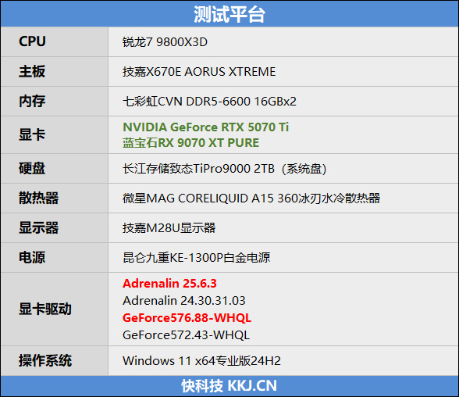Click red GeForce576.88-WHQL driver text
459x397 pixels.
pos(187,318)
